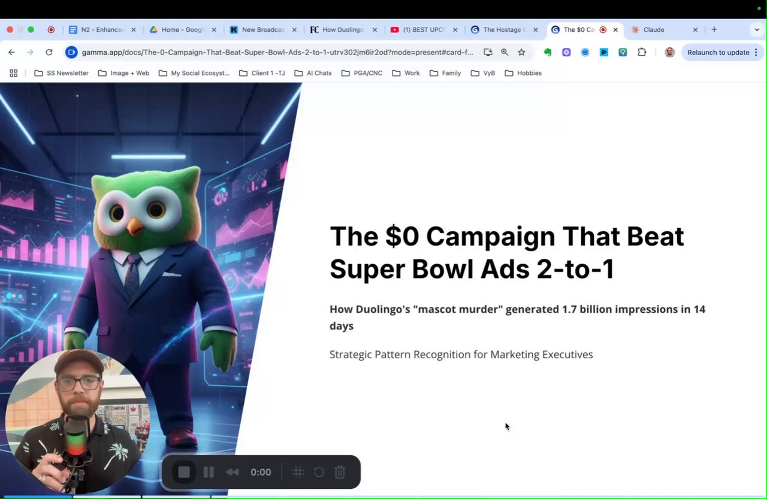
Task: Click subtitle about 1.7 billion impressions
Action: coord(517,317)
